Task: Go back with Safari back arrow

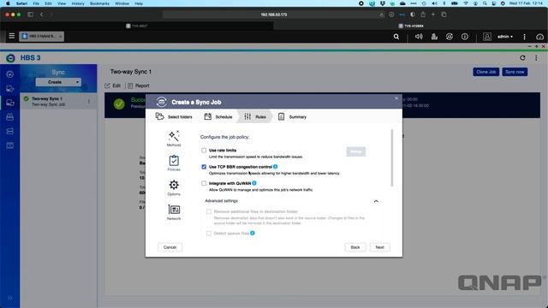Action: point(42,15)
